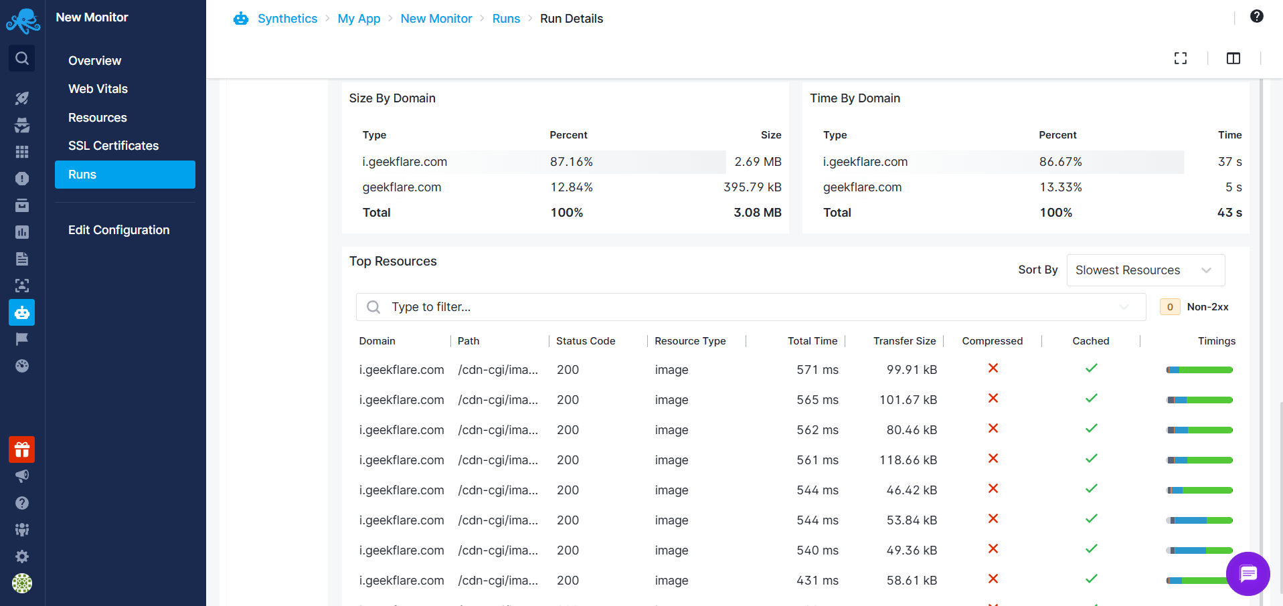Select the Synthetics robot icon in rail
The height and width of the screenshot is (606, 1283).
[x=22, y=312]
